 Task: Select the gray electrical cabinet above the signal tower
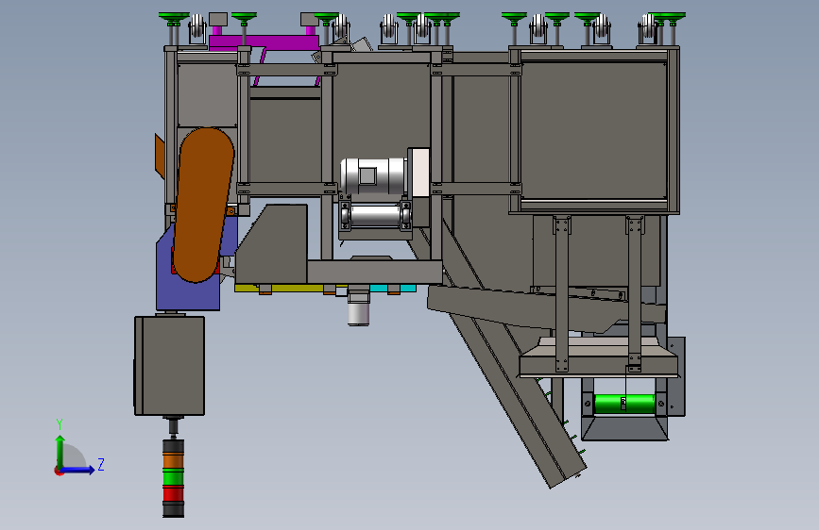[169, 366]
